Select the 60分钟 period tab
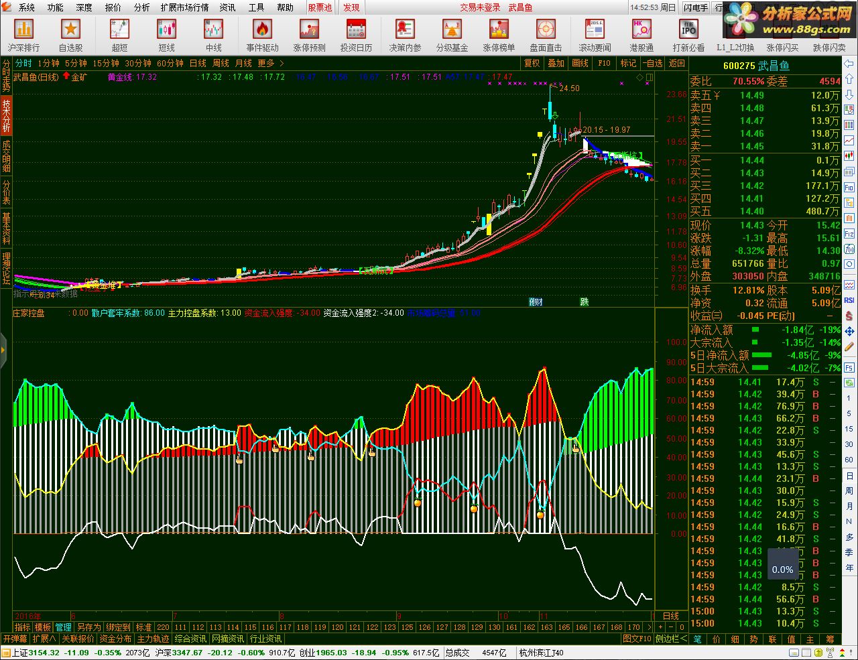 click(x=170, y=63)
